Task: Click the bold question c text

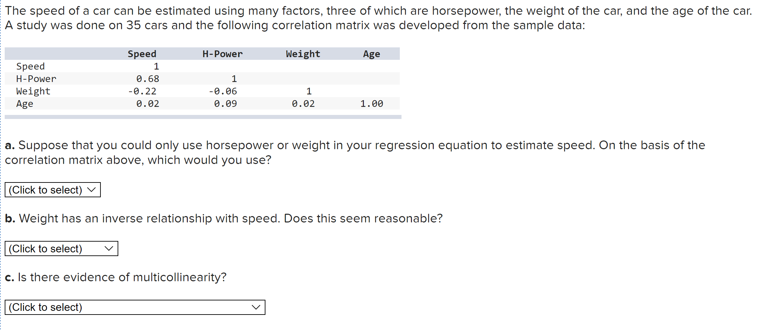Action: tap(10, 277)
